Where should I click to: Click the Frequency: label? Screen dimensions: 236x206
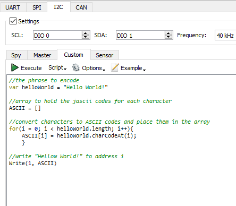[192, 35]
